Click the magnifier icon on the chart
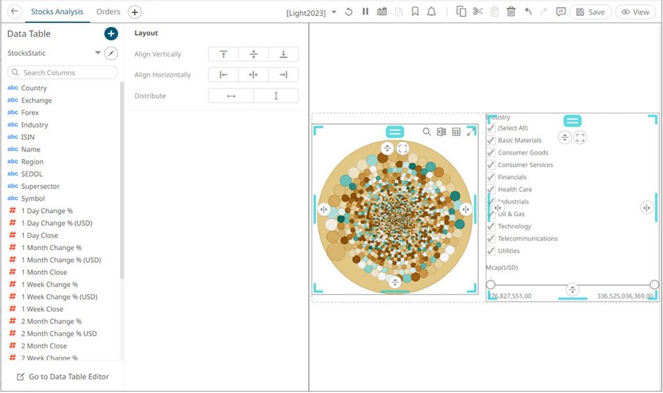The width and height of the screenshot is (663, 393). tap(426, 132)
